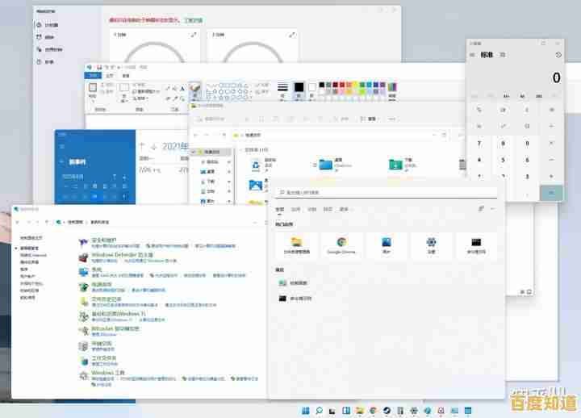581x418 pixels.
Task: Open Settings from search top apps
Action: (x=431, y=245)
